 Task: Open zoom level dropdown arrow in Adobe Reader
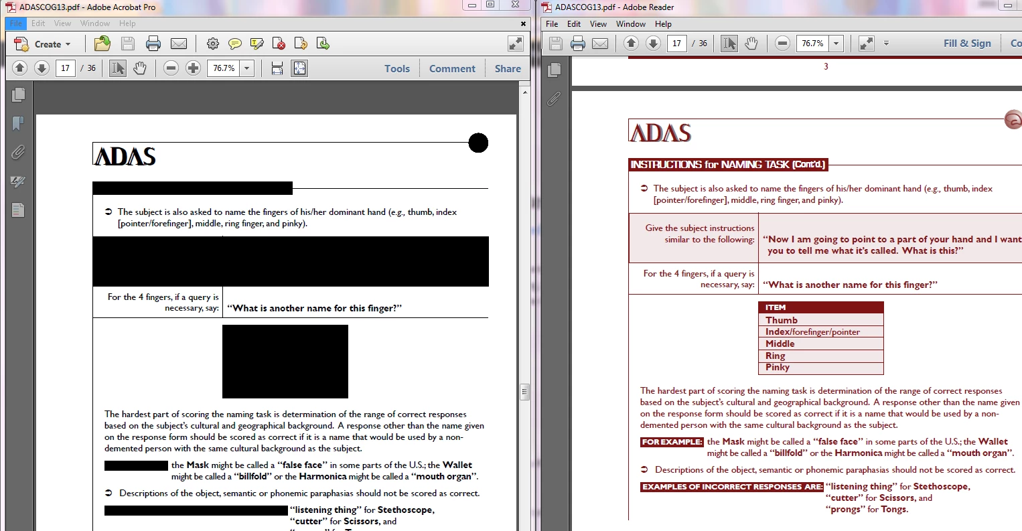836,44
